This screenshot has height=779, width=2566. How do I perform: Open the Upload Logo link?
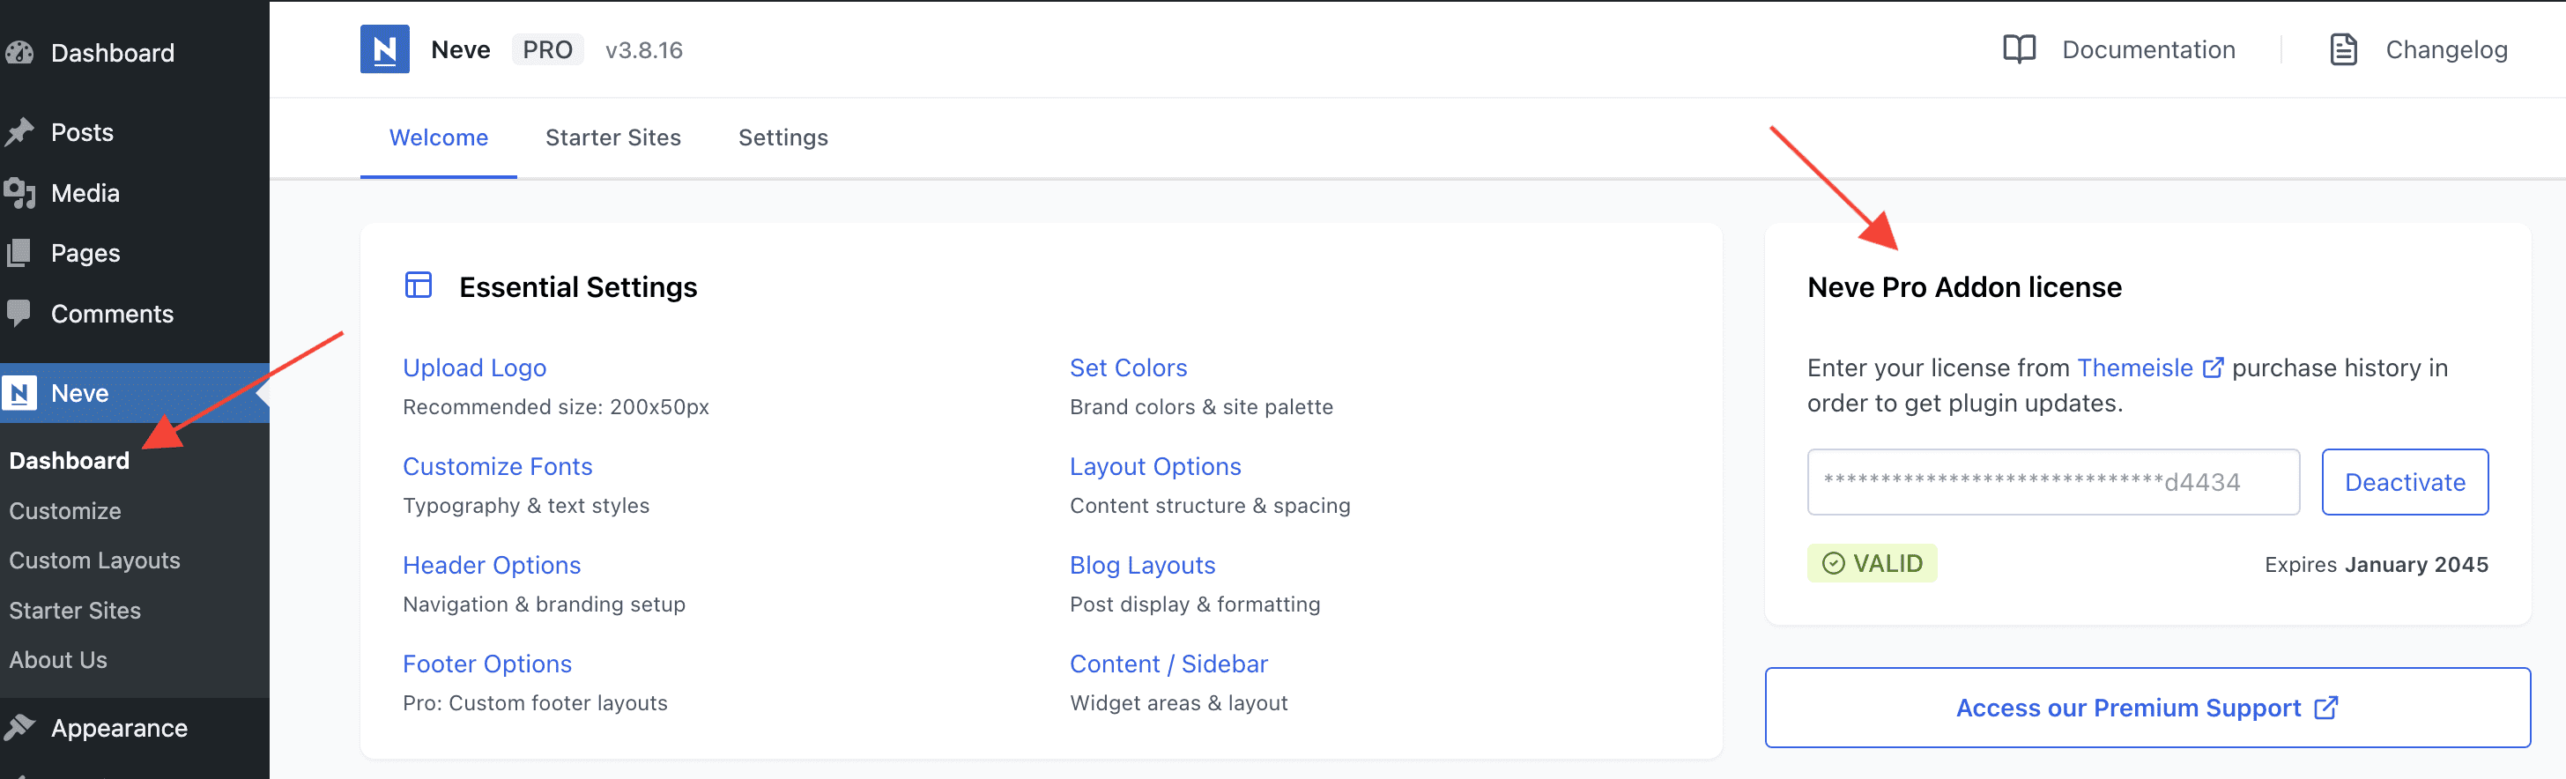(474, 367)
